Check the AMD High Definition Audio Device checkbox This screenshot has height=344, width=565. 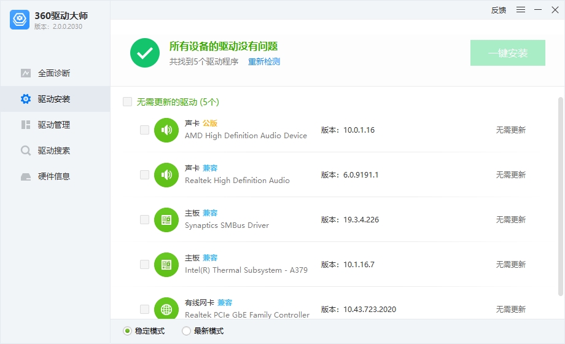pos(144,130)
